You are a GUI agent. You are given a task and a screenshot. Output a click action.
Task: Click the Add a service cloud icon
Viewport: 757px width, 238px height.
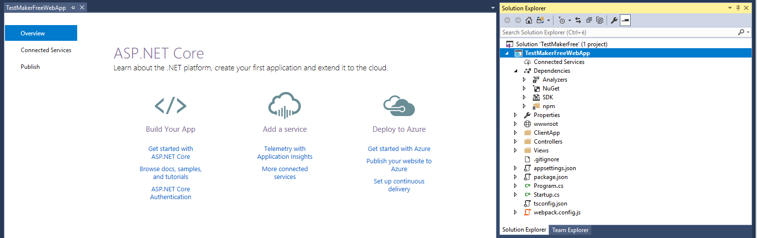tap(285, 105)
